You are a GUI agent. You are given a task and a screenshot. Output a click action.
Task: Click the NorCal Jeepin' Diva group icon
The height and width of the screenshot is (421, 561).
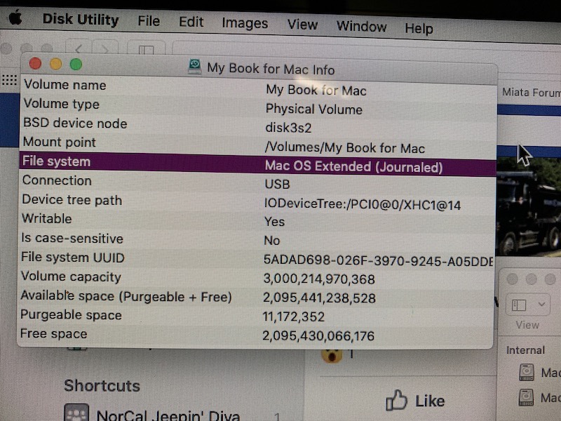click(x=76, y=413)
